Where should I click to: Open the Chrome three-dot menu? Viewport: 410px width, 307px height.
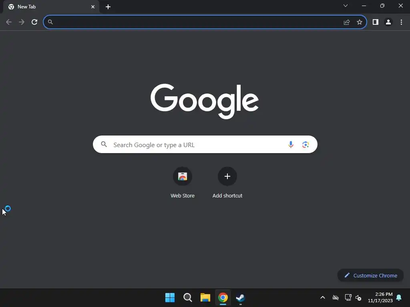[401, 22]
